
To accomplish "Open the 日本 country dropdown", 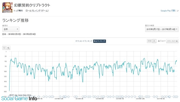I will [x=11, y=29].
